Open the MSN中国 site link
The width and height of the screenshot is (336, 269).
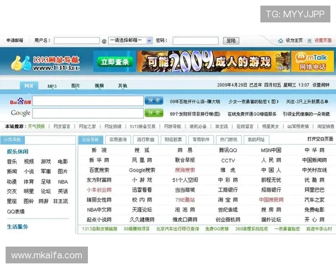(271, 150)
